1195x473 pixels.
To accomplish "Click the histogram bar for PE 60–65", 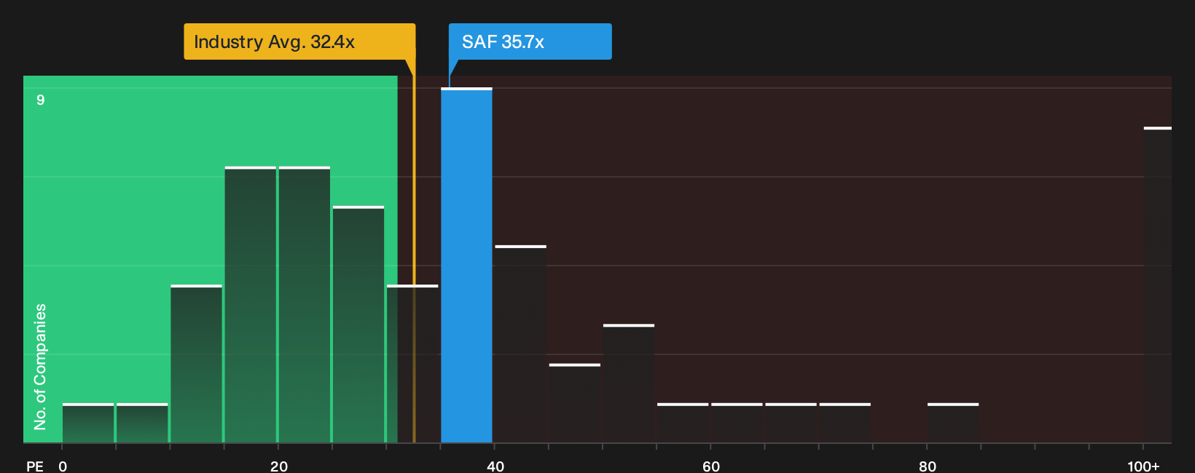I will [x=737, y=423].
